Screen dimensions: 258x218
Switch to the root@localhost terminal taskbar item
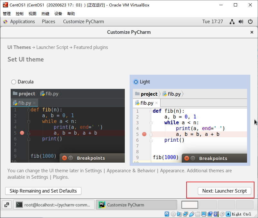tap(54, 204)
